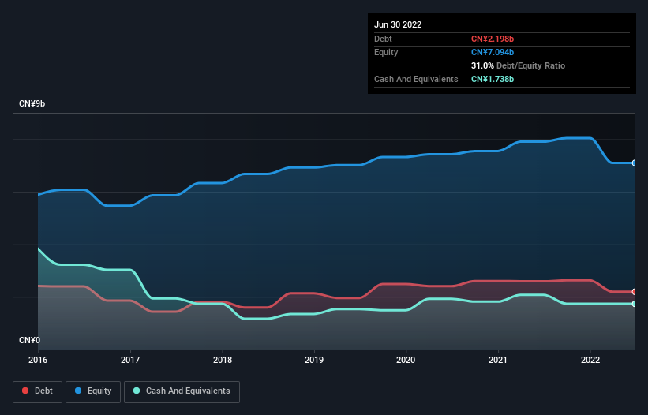This screenshot has height=415, width=648.
Task: Click the 2020 x-axis label
Action: click(406, 360)
